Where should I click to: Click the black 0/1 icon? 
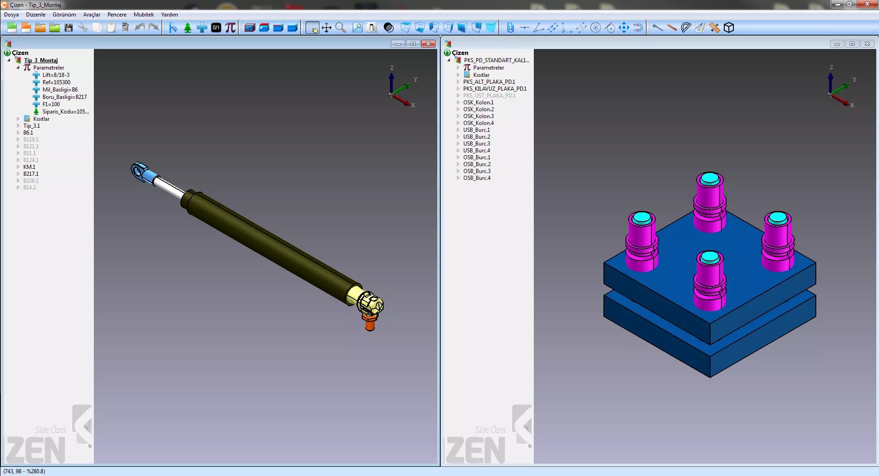pyautogui.click(x=216, y=27)
